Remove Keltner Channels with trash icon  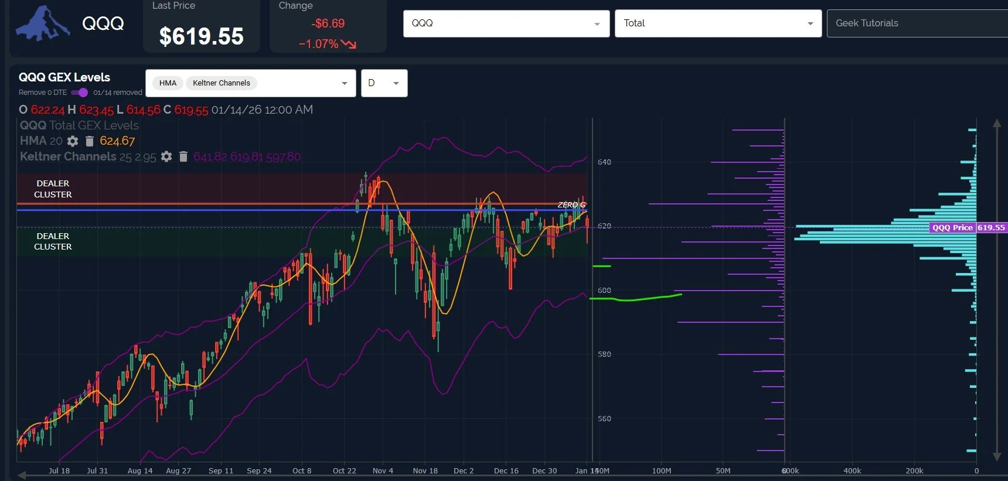pyautogui.click(x=183, y=156)
